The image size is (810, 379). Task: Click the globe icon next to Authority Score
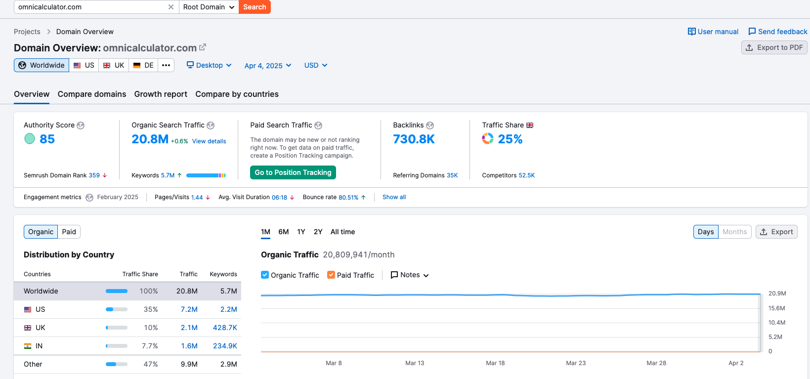[81, 126]
